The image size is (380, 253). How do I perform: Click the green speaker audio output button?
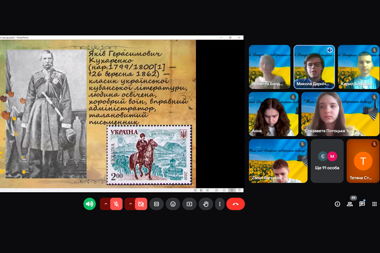coord(90,204)
